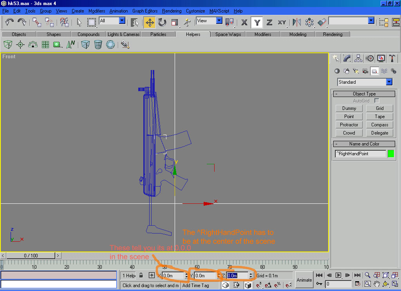Click the Select by Name icon
Viewport: 401px width, 291px height.
[135, 22]
